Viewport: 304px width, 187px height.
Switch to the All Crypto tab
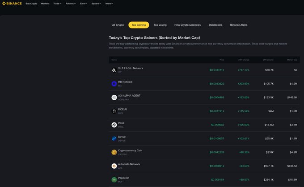[118, 25]
